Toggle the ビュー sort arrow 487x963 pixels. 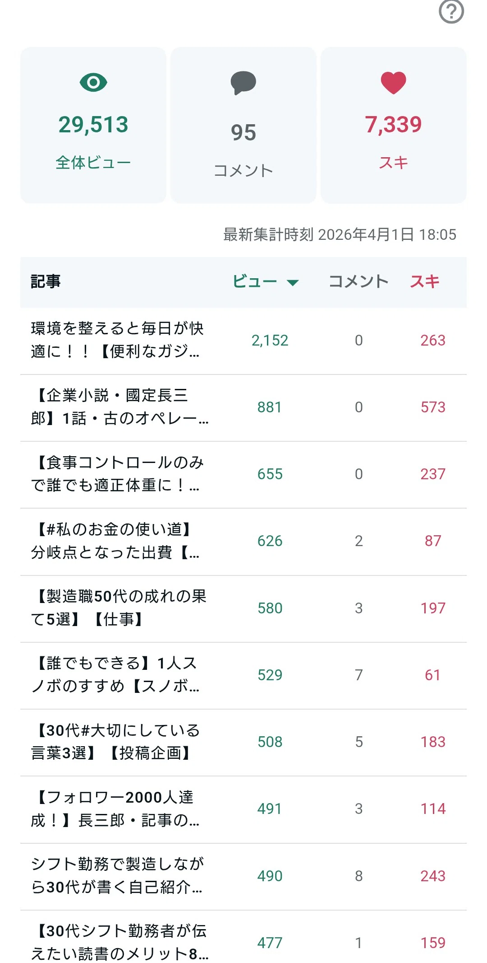[x=293, y=283]
